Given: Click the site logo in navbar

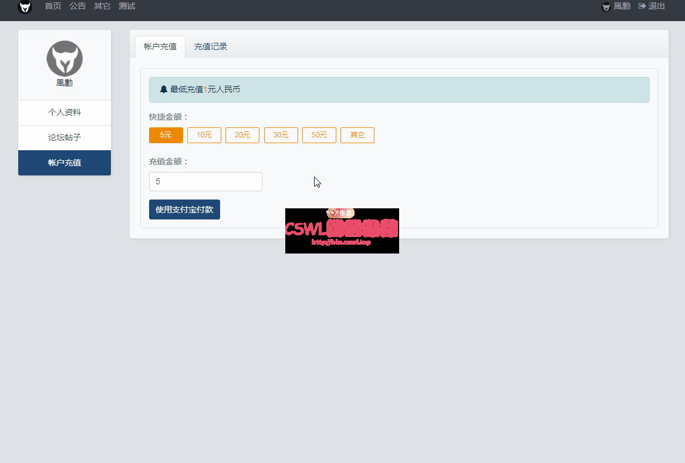Looking at the screenshot, I should pos(25,6).
